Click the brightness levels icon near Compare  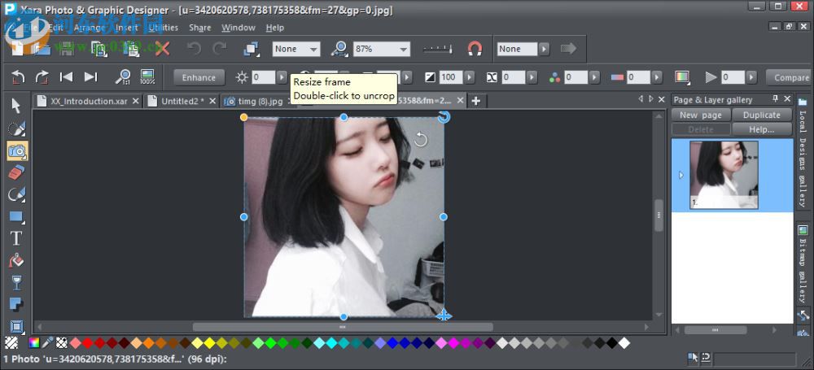pyautogui.click(x=681, y=77)
